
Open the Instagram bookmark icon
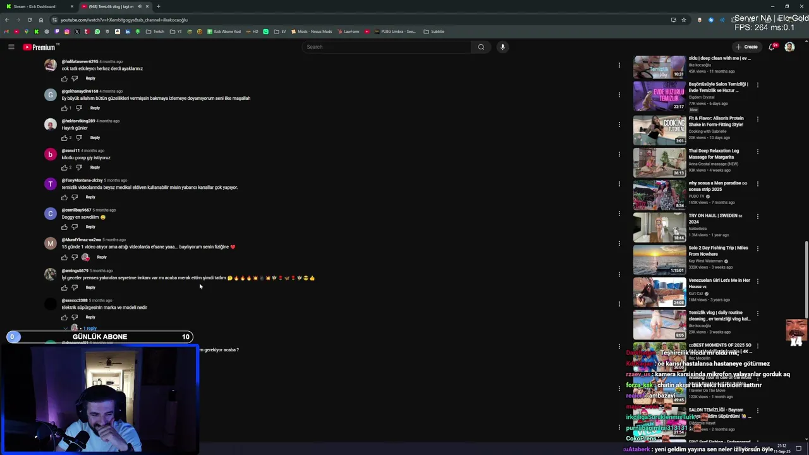click(67, 32)
